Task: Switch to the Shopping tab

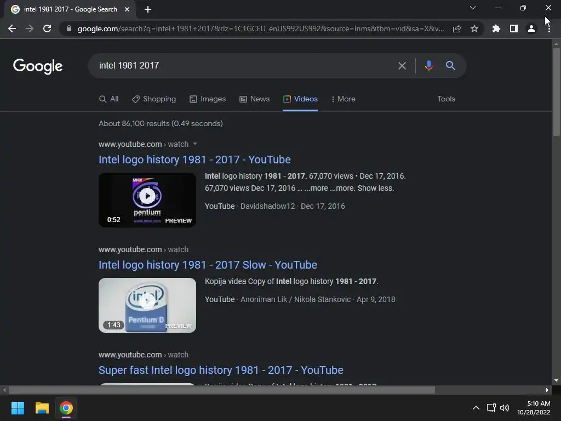Action: tap(154, 99)
